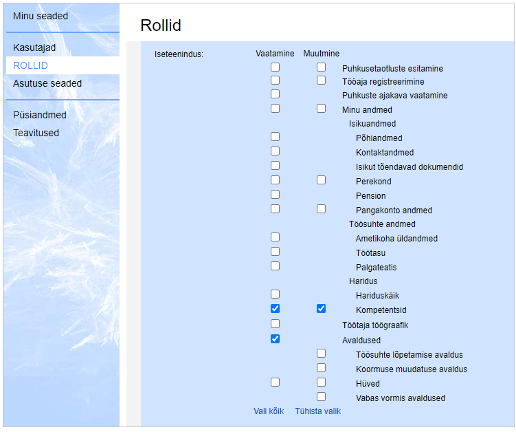This screenshot has height=432, width=516.
Task: Uncheck Muutmine for Kompetentsid
Action: (x=321, y=309)
